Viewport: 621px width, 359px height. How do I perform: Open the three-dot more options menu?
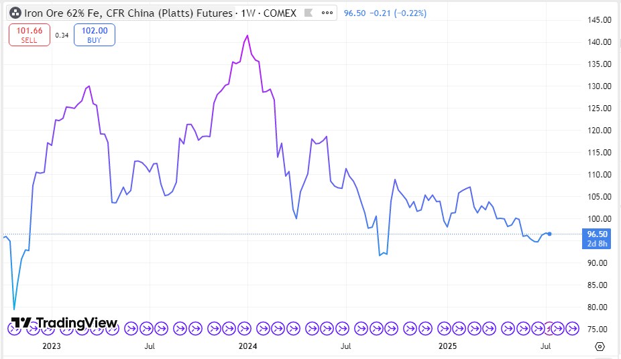point(327,13)
